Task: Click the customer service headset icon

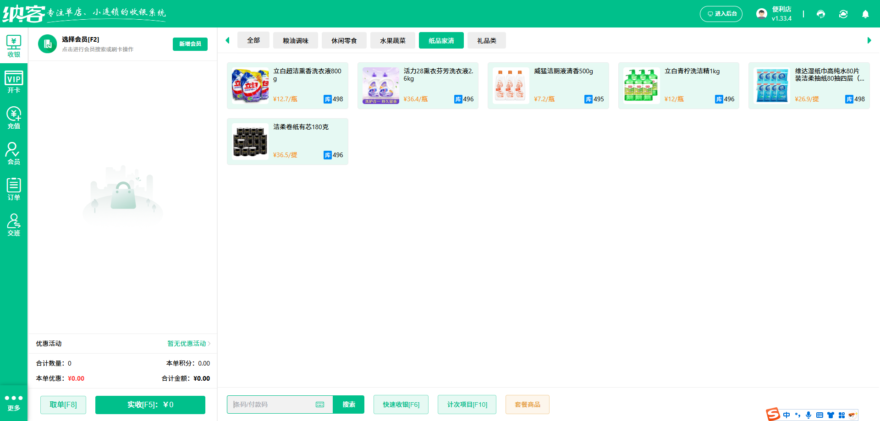Action: point(820,14)
